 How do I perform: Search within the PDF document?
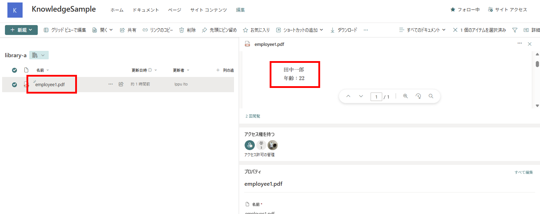pos(431,96)
